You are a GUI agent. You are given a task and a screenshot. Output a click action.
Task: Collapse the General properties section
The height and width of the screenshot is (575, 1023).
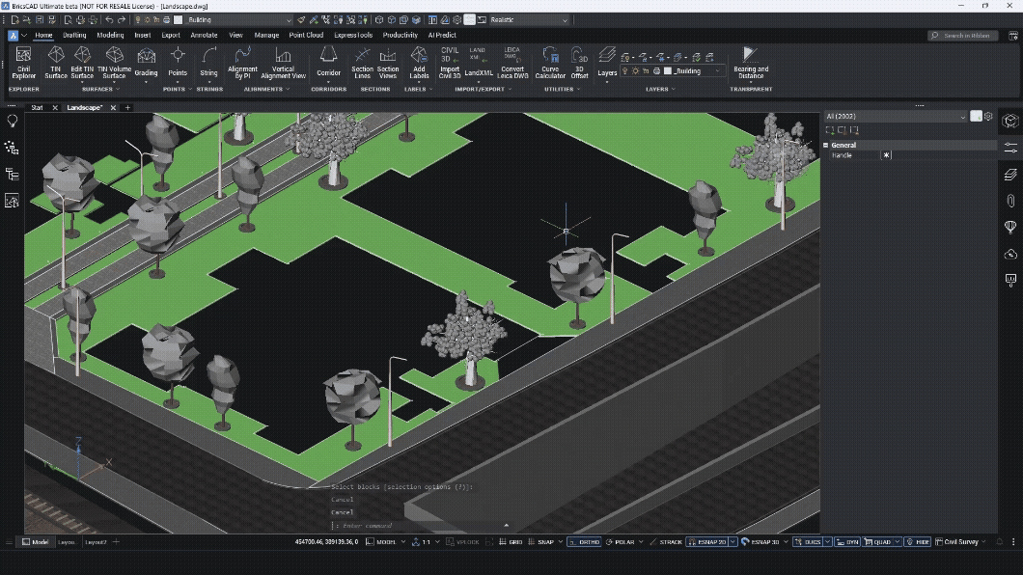825,145
